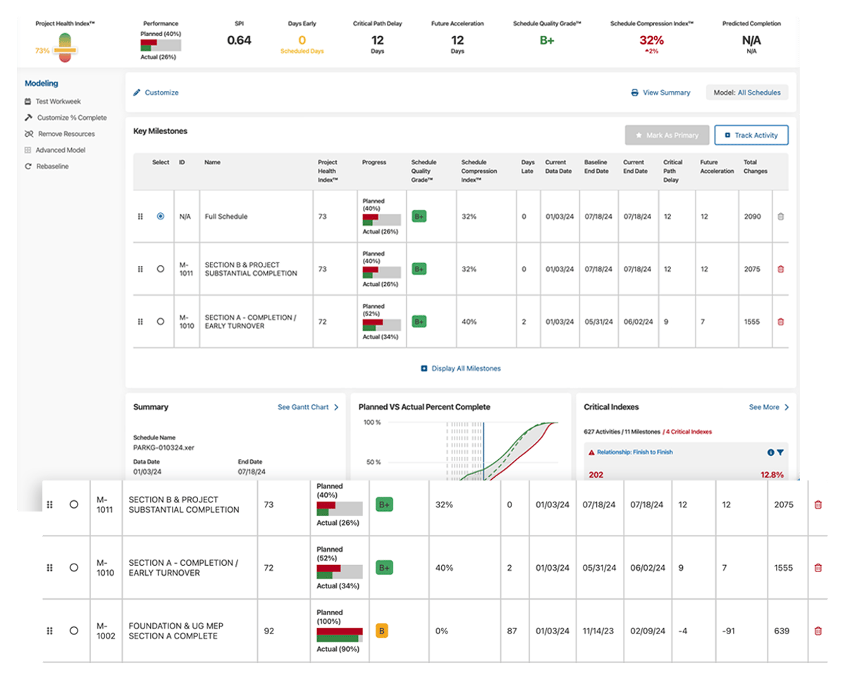
Task: Delete M-1010 row in enlarged bottom table
Action: point(818,568)
